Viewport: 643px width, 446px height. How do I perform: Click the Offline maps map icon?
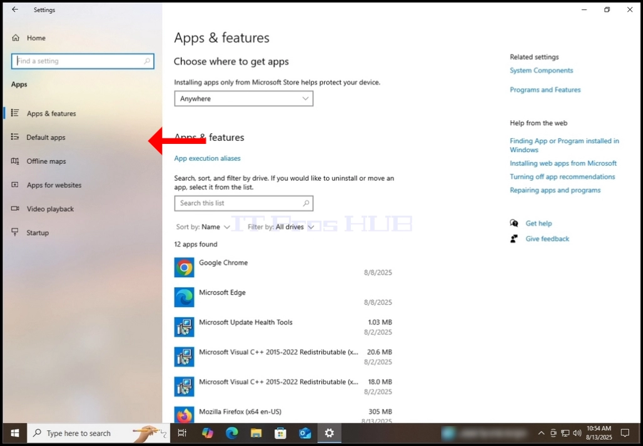pos(15,161)
